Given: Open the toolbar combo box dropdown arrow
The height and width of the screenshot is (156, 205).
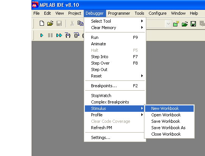Looking at the screenshot, I should pos(168,24).
